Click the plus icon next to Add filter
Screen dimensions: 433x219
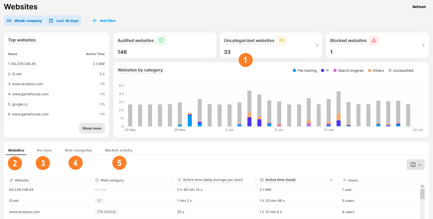coord(95,21)
